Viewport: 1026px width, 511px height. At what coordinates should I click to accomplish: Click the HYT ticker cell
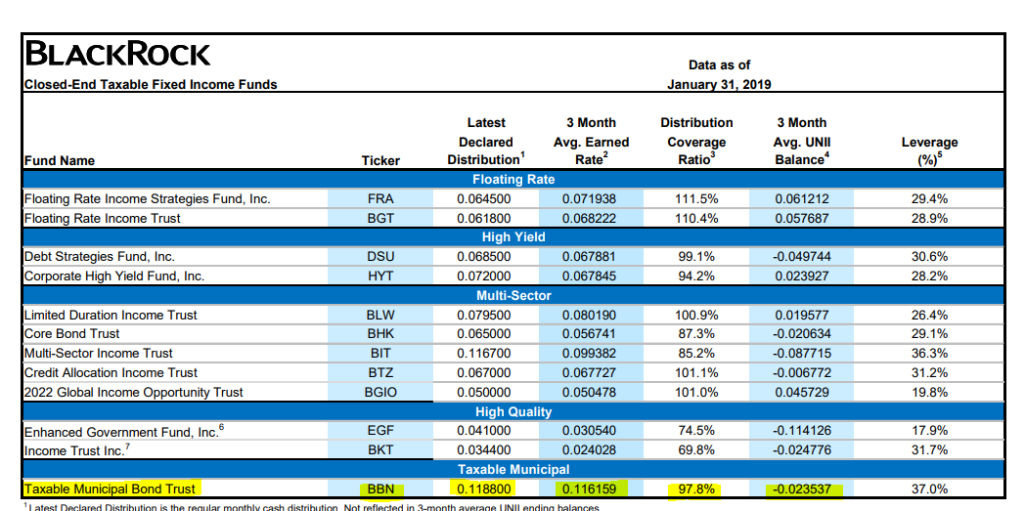380,277
